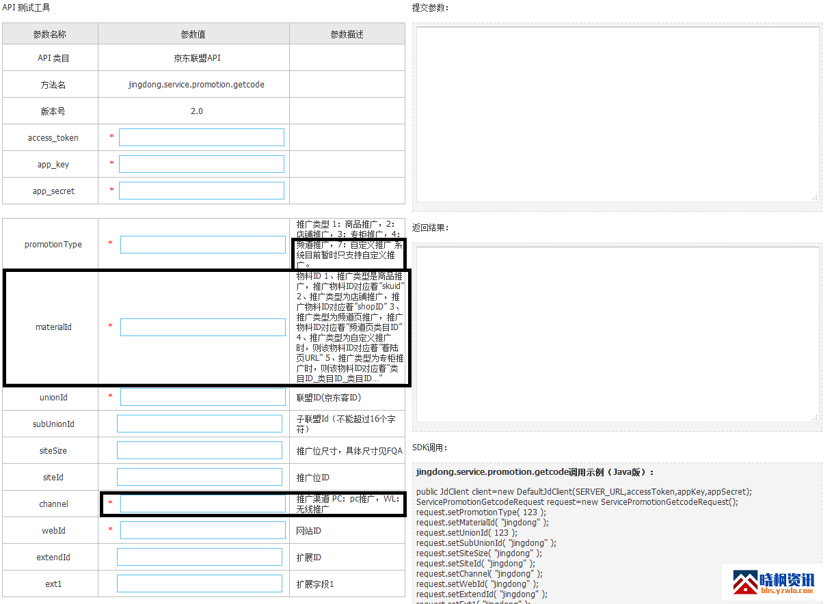Click the 网站ID description
The image size is (834, 604).
[308, 531]
